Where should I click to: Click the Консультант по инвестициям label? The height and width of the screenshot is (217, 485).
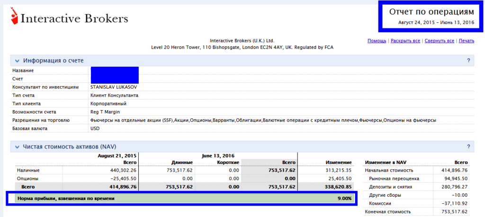pyautogui.click(x=46, y=87)
